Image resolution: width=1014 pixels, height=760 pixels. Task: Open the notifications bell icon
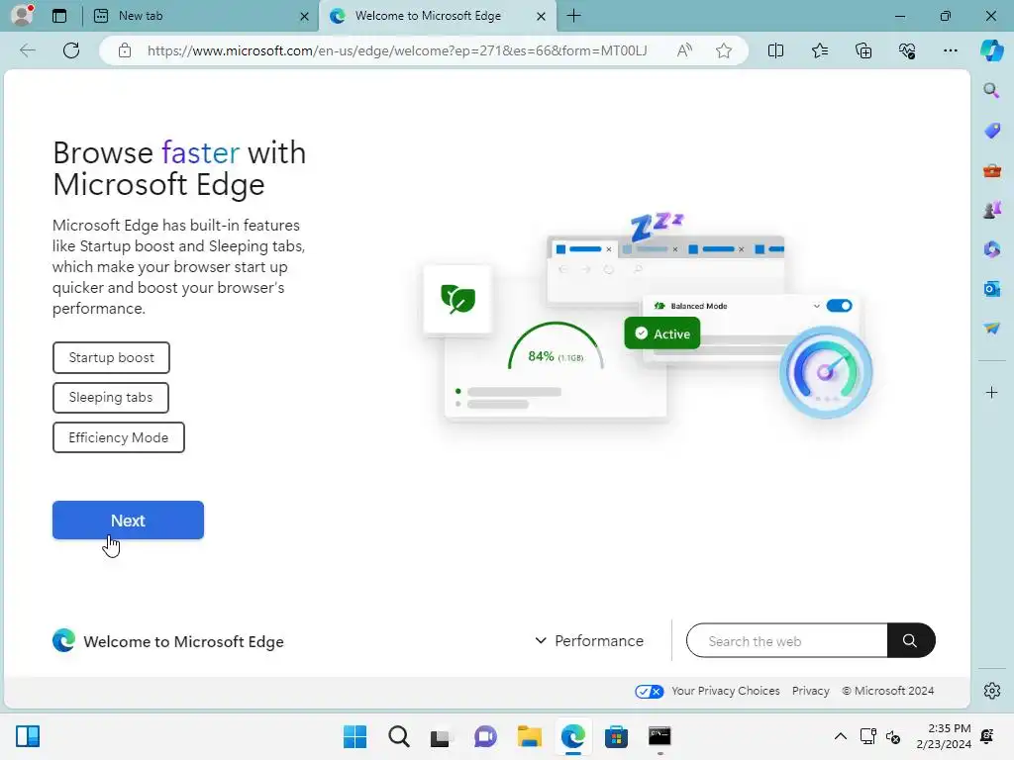[987, 736]
